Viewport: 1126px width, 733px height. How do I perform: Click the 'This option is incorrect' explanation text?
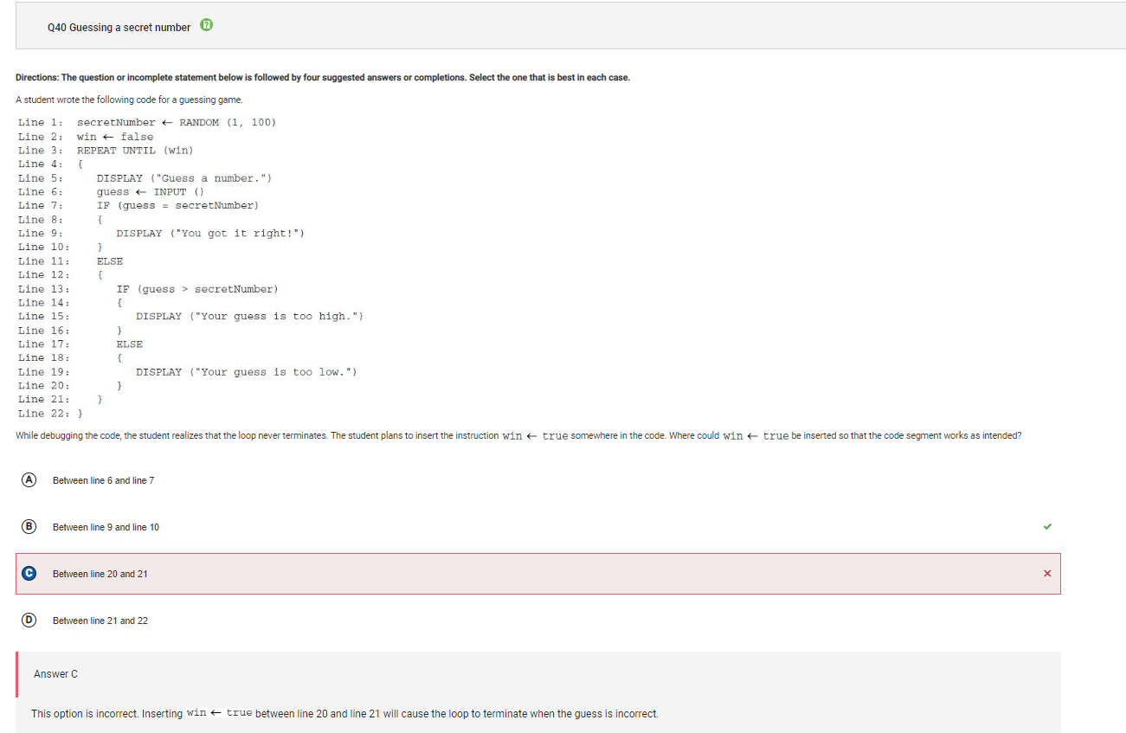coord(344,714)
